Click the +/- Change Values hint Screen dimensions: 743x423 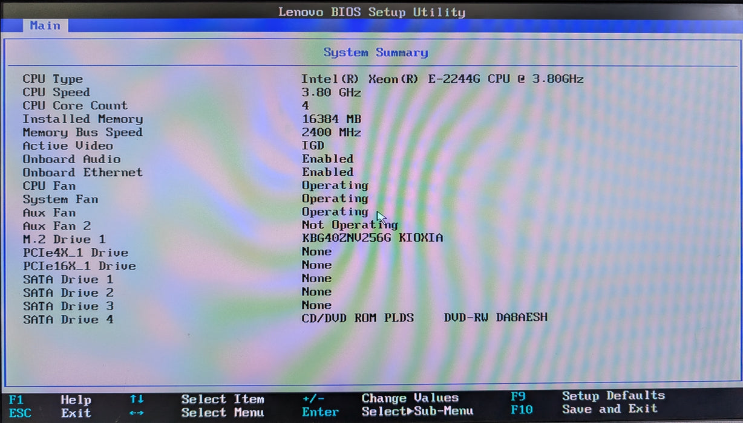(x=381, y=398)
